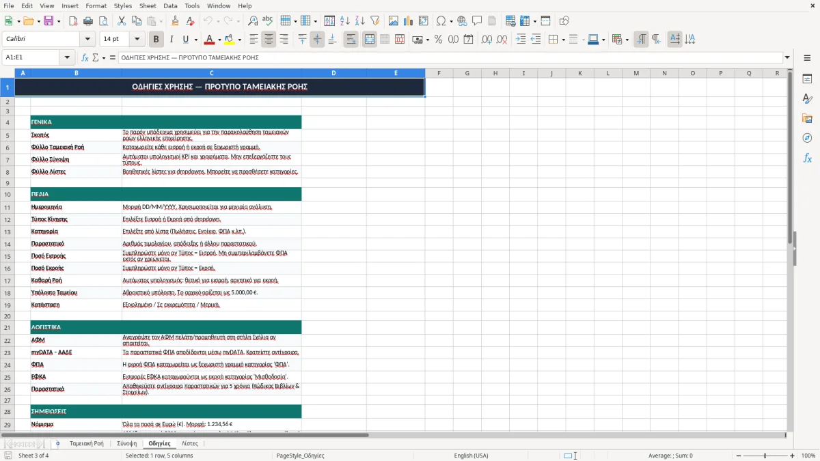Insert a chart
This screenshot has width=820, height=461.
tap(409, 21)
